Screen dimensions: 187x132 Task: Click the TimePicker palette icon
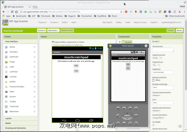pos(6,107)
